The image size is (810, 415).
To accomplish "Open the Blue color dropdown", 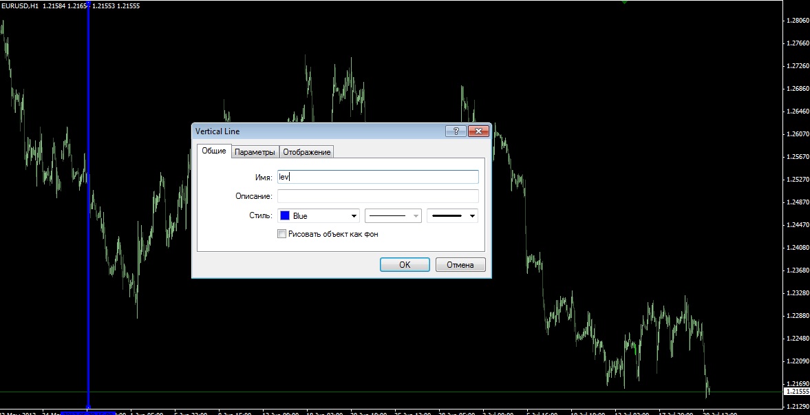I will (x=319, y=215).
